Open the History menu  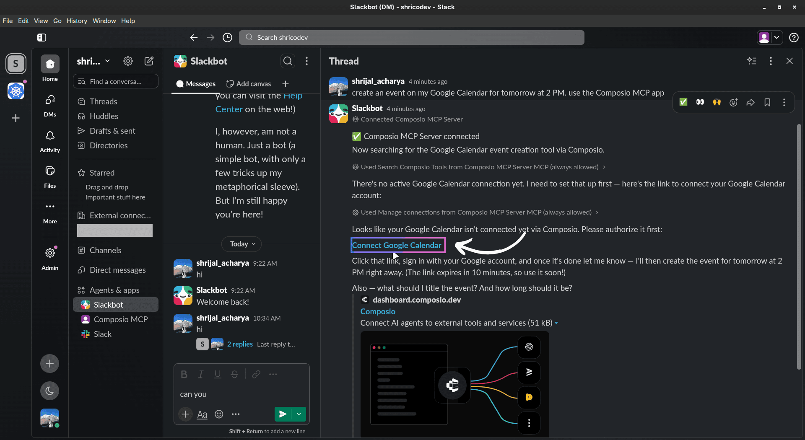point(77,21)
